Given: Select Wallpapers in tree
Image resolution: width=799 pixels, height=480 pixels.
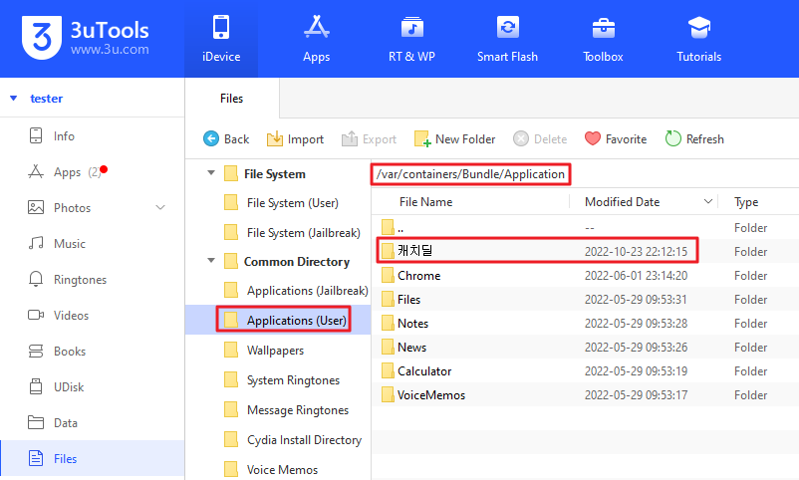Looking at the screenshot, I should click(264, 351).
